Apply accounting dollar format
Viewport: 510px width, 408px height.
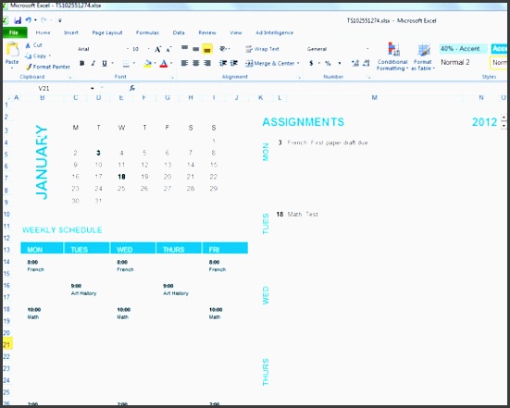pos(311,64)
